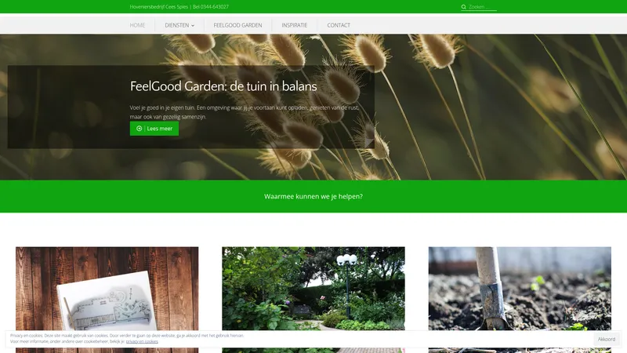The height and width of the screenshot is (353, 627).
Task: Click heading FeelGood Garden: de tuin in balans
Action: (223, 86)
